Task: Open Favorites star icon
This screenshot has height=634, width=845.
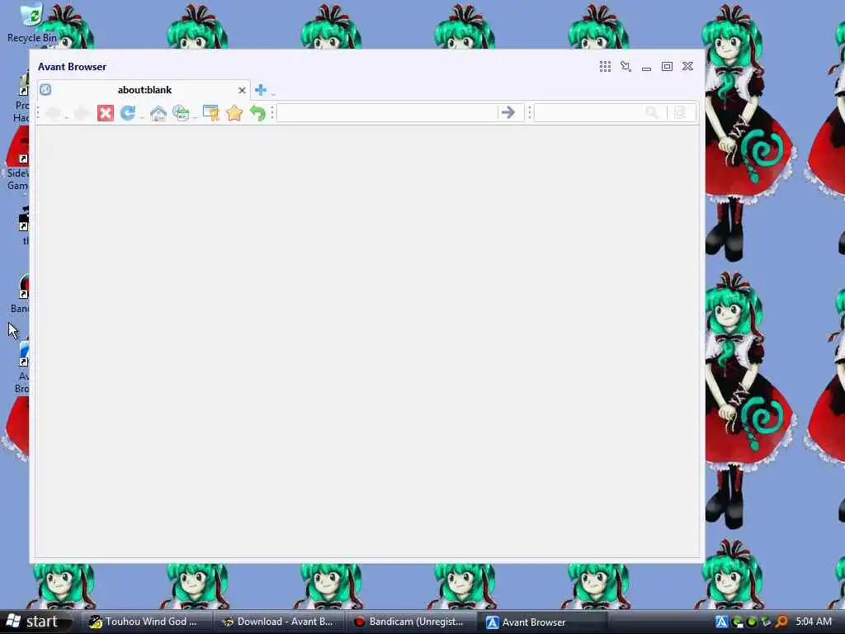Action: (x=234, y=113)
